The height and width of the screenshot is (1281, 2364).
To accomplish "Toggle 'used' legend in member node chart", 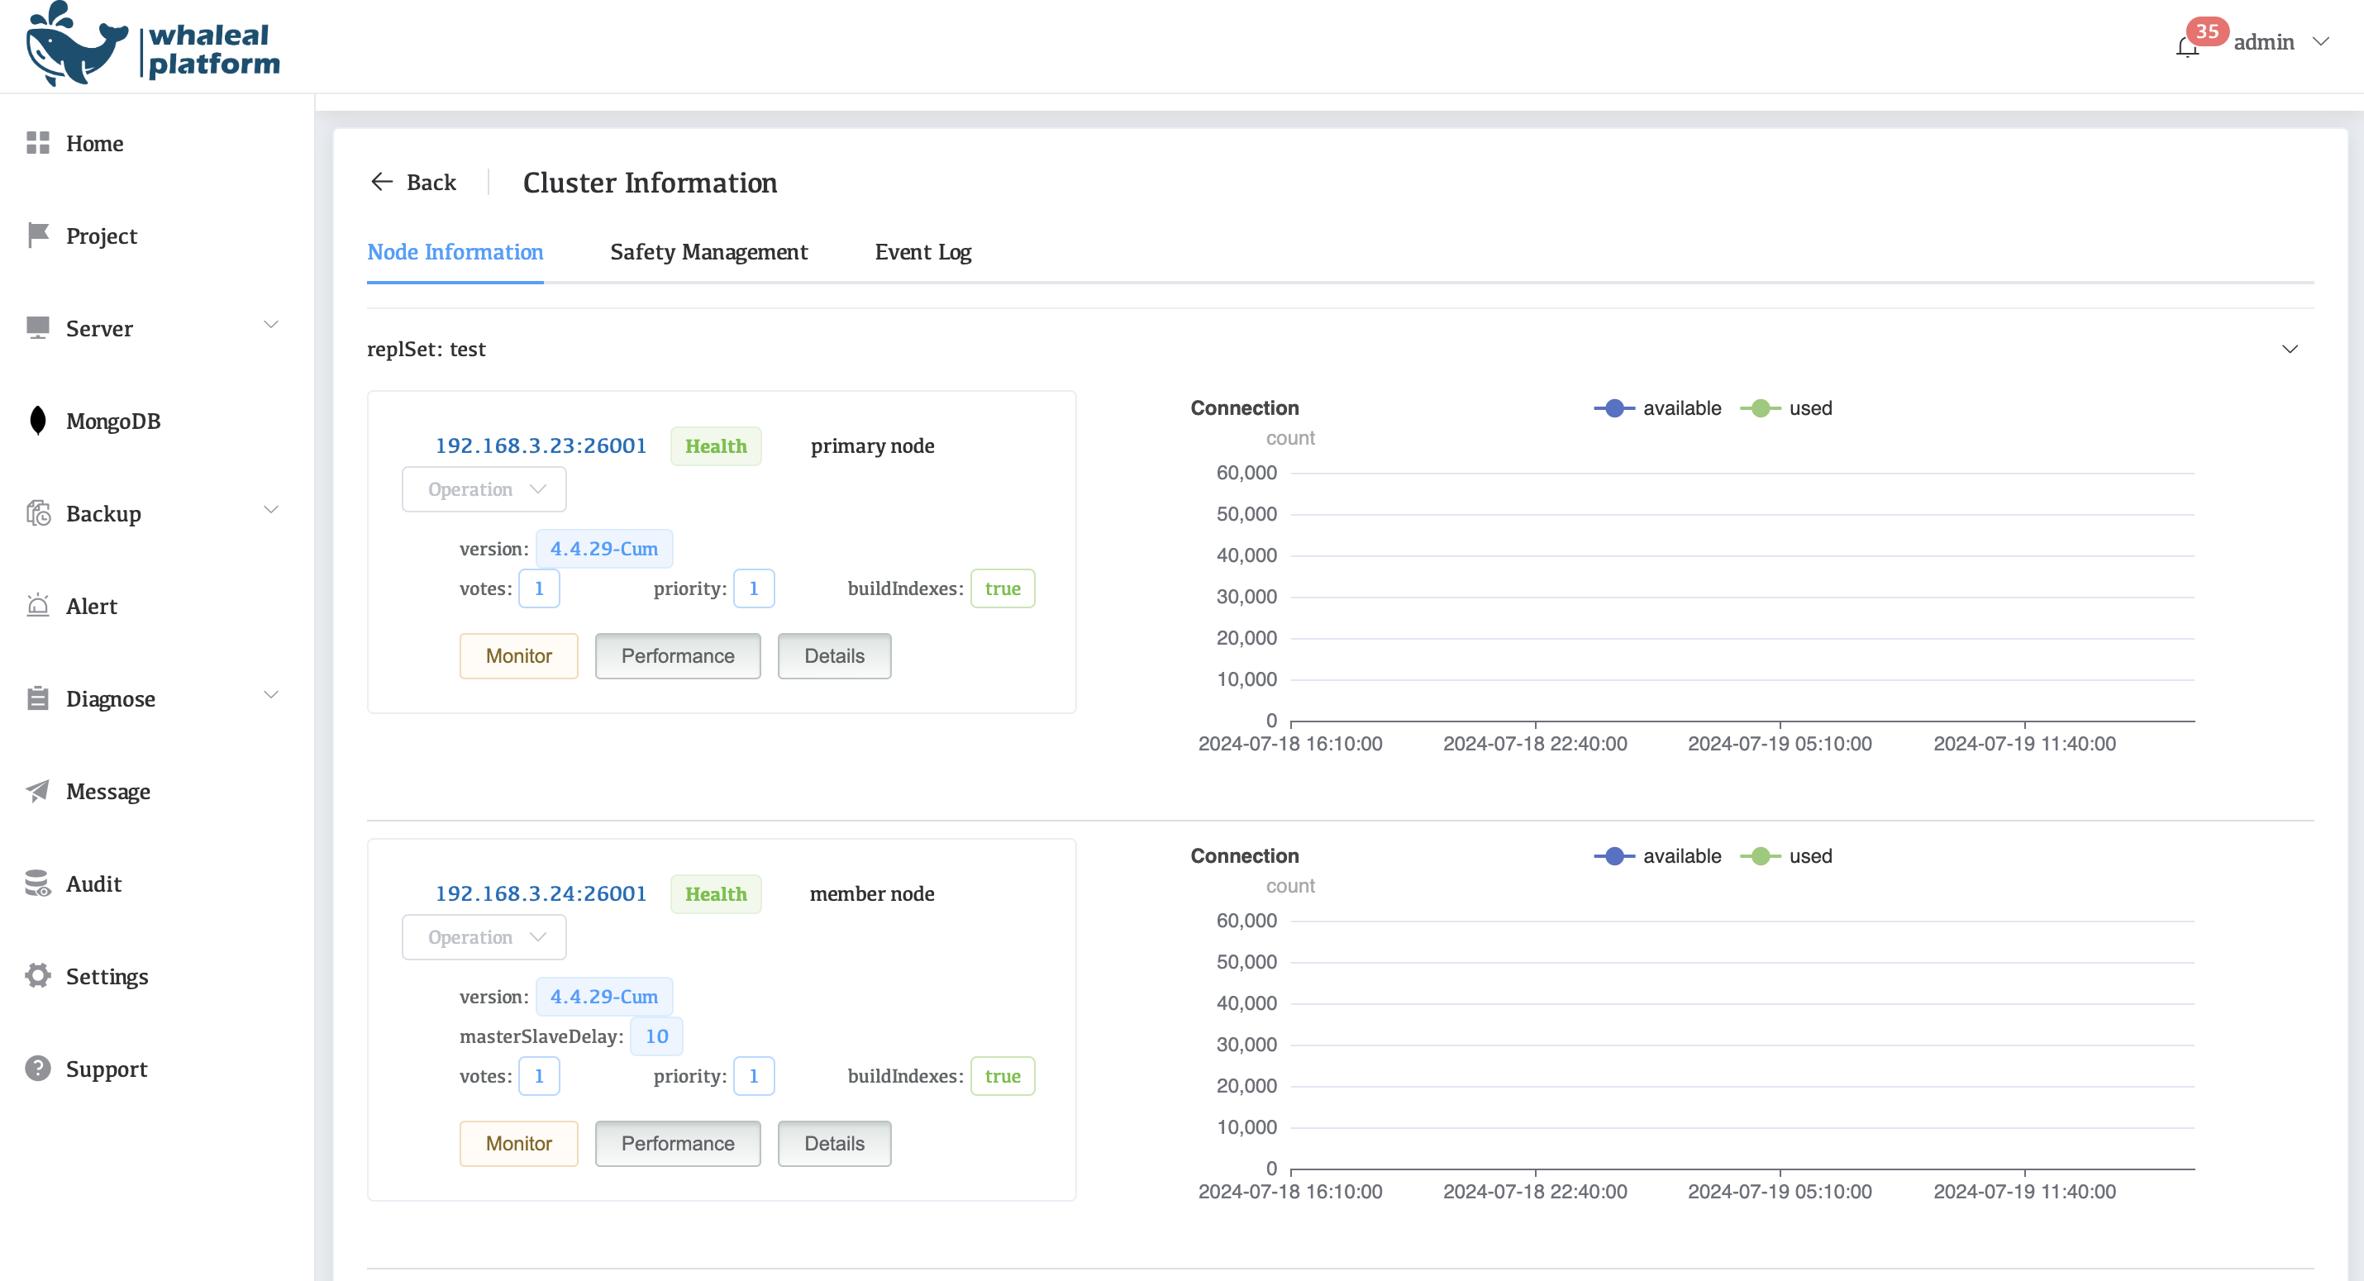I will click(x=1786, y=856).
